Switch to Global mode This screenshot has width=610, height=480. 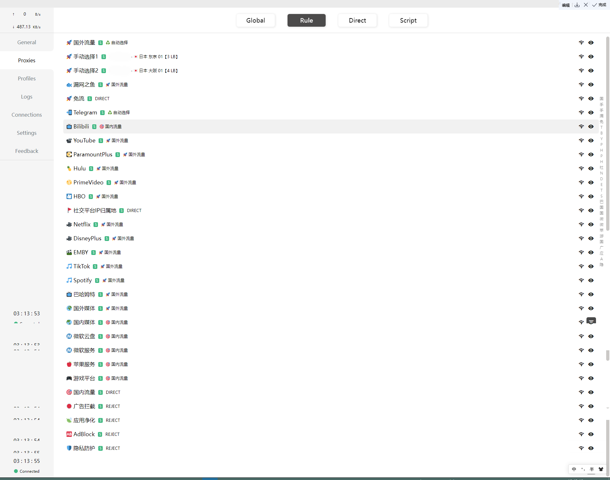point(256,20)
